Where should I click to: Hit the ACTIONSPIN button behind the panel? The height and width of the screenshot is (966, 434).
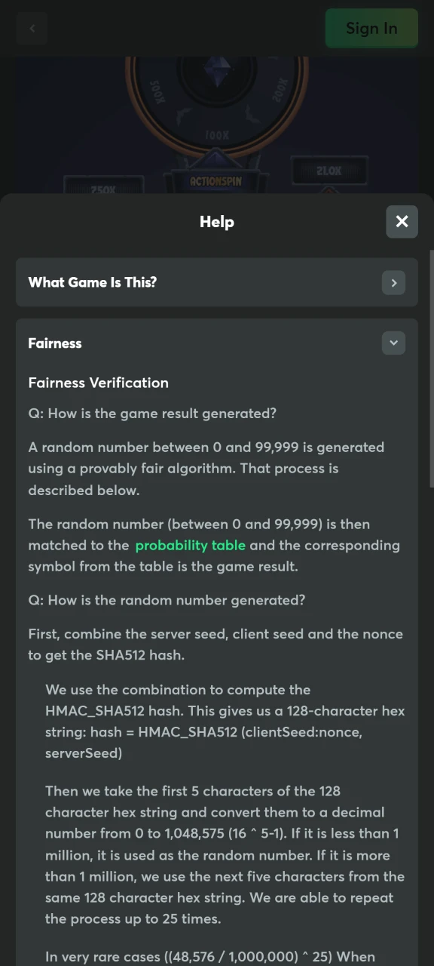217,182
